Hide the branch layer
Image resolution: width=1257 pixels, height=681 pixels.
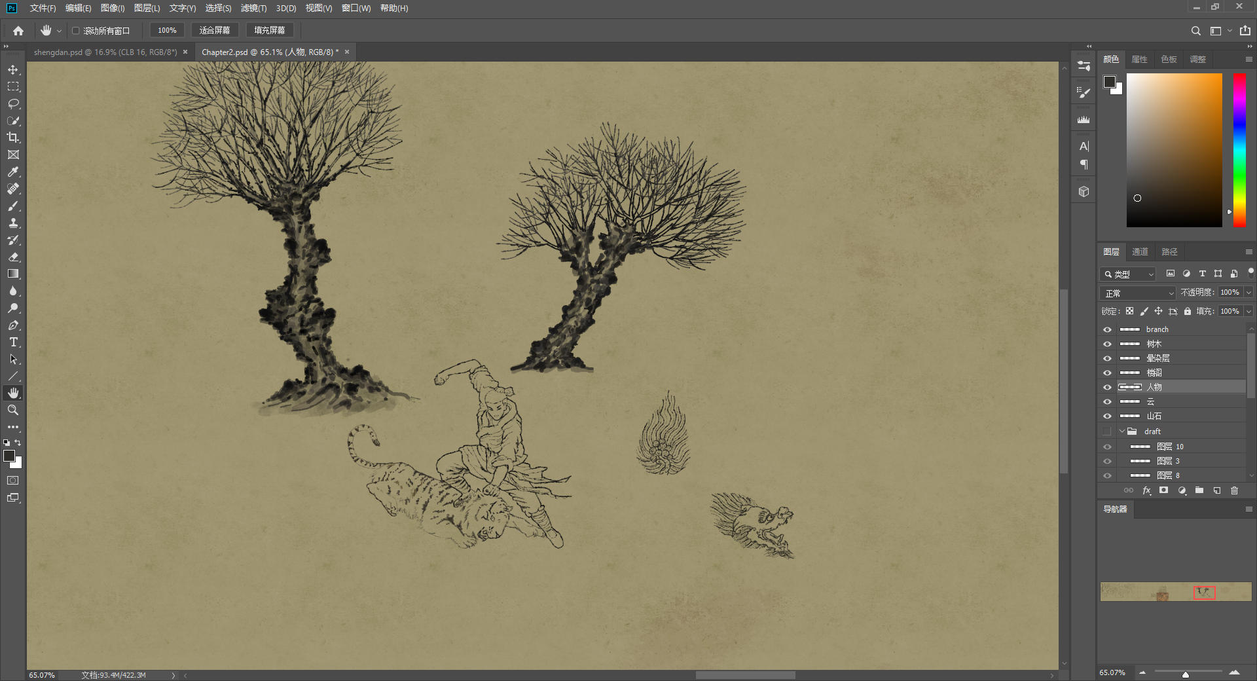1107,329
